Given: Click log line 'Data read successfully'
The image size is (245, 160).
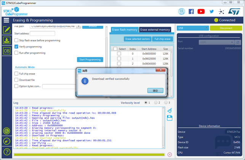Looking at the screenshot, I should point(49,110).
